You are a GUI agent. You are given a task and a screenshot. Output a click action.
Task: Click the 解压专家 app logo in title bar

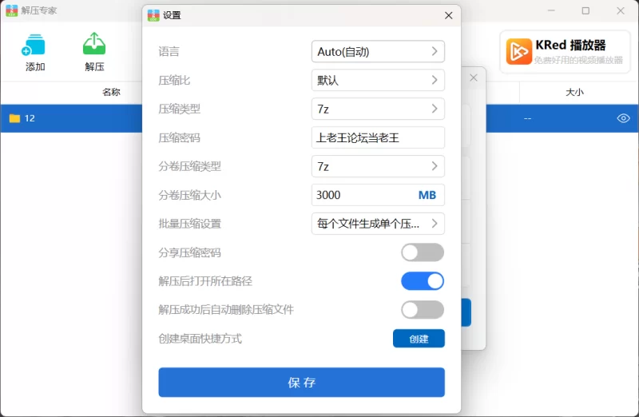pos(11,10)
